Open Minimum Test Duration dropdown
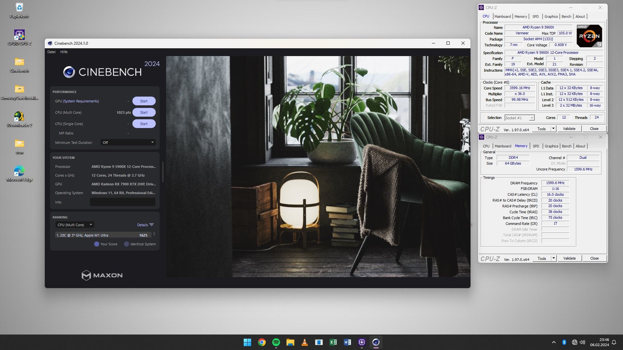The image size is (623, 350). click(128, 143)
